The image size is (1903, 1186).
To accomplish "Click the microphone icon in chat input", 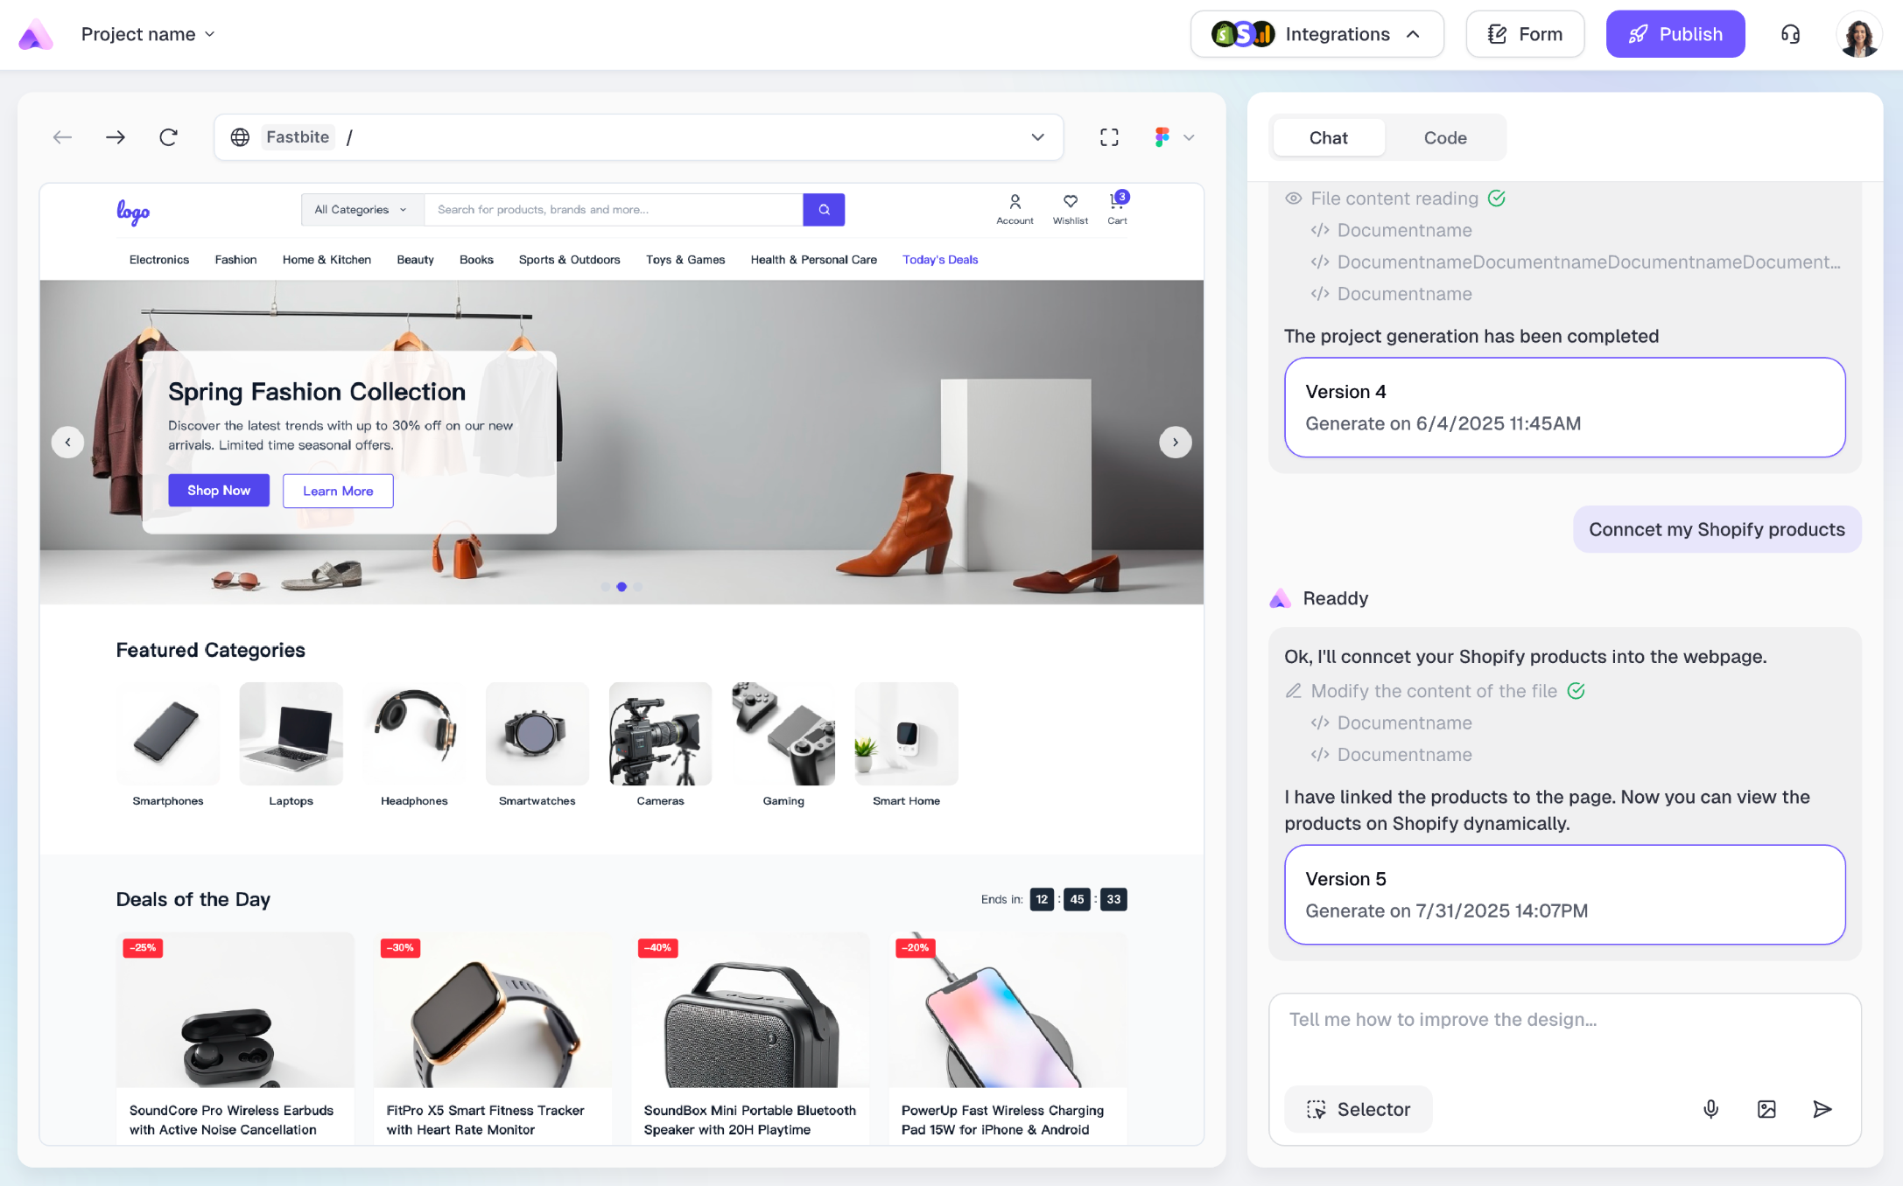I will pos(1710,1109).
